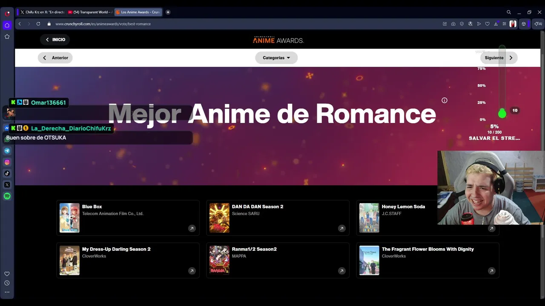Open the sidebar three-dots options

click(7, 292)
